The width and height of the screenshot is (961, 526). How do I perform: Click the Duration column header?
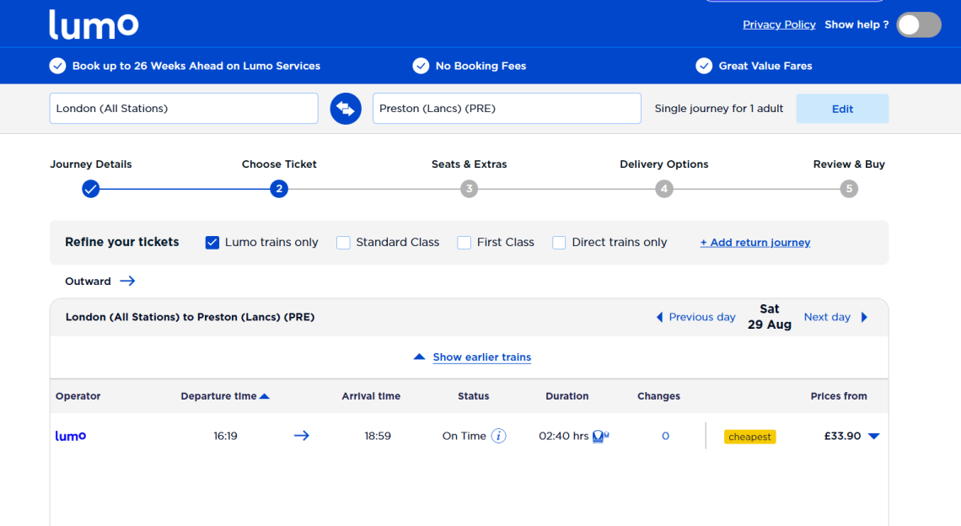[567, 396]
